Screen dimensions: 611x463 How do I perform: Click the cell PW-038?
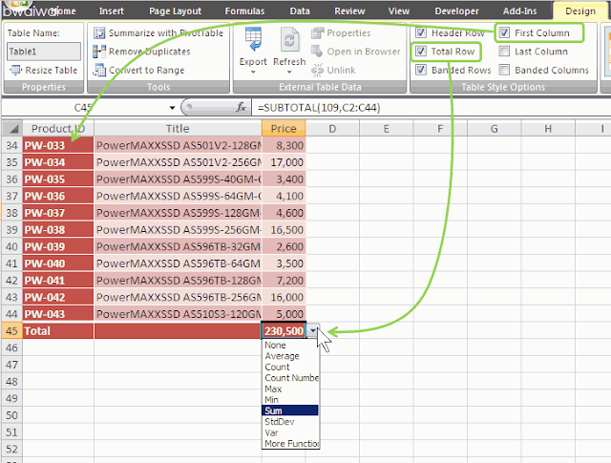[58, 229]
